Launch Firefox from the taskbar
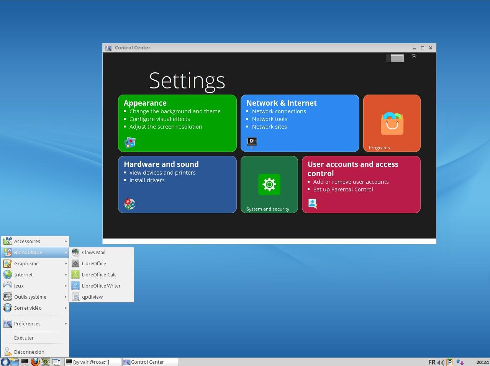This screenshot has height=366, width=490. [35, 362]
